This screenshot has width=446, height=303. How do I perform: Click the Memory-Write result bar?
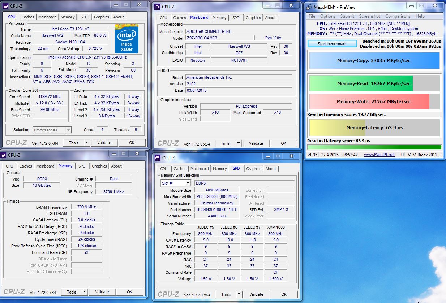pyautogui.click(x=374, y=101)
